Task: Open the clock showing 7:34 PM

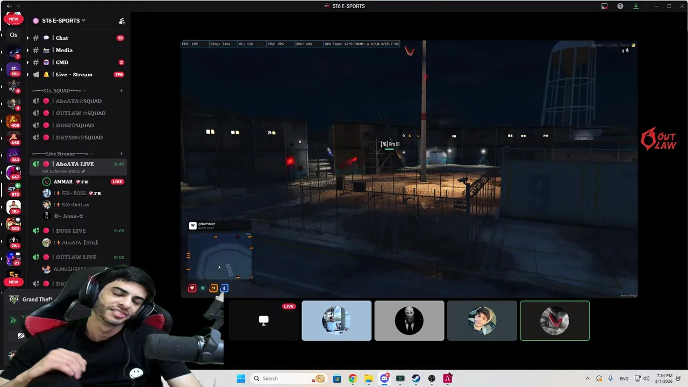Action: 665,378
